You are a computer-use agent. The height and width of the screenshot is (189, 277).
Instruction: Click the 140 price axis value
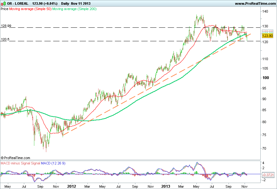[265, 11]
